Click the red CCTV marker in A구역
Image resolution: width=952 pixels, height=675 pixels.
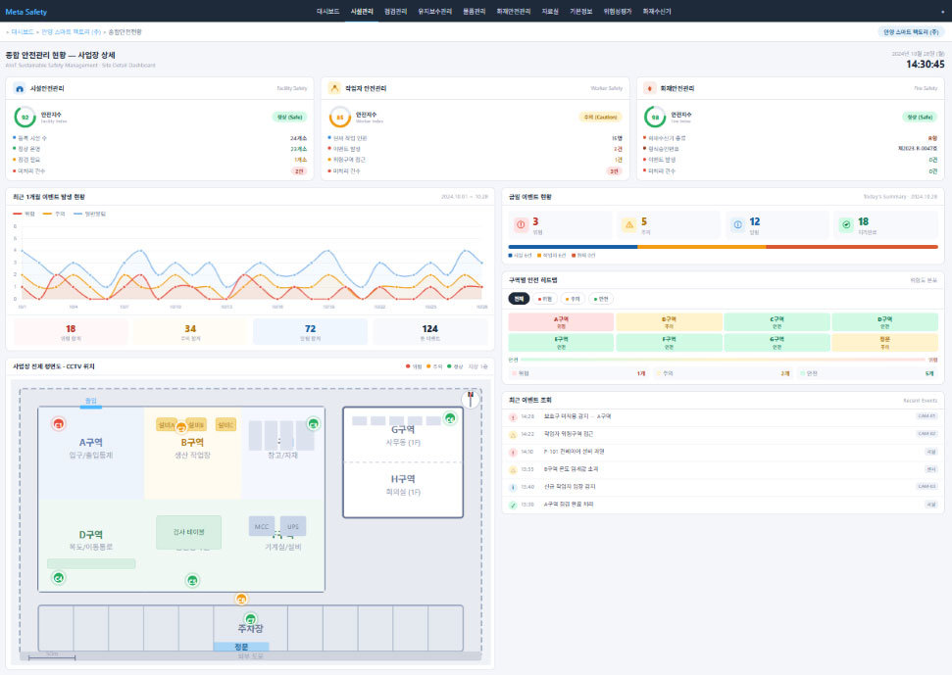(x=58, y=423)
